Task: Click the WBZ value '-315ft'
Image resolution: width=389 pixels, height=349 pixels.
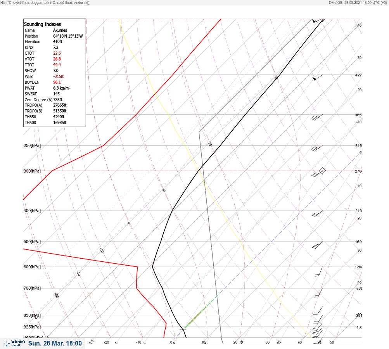Action: pyautogui.click(x=58, y=76)
